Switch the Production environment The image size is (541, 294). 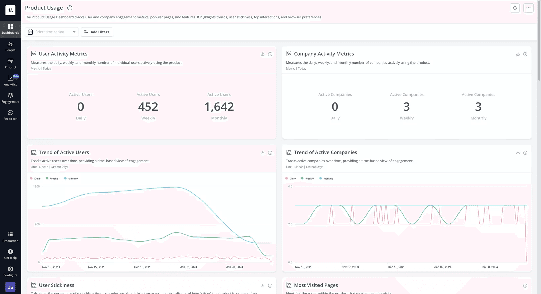click(10, 237)
